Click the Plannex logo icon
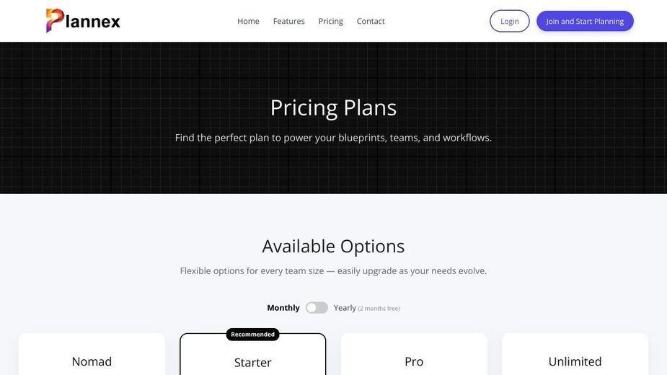This screenshot has width=667, height=375. (55, 20)
